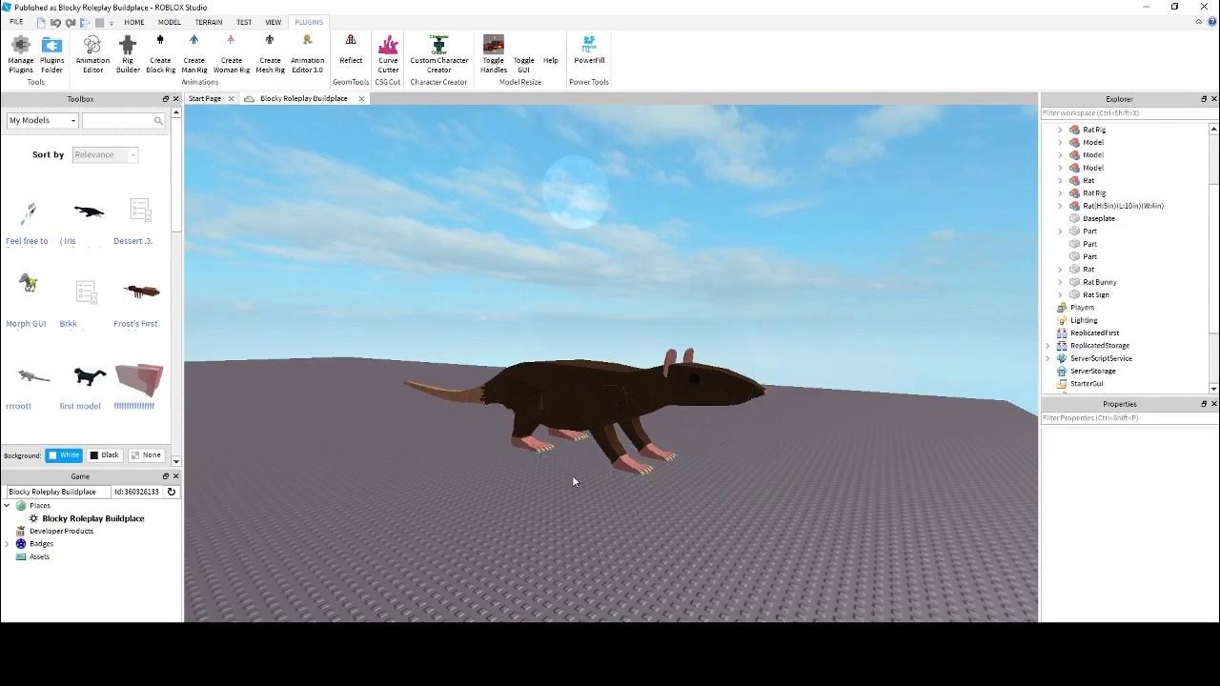Expand the Badges node in Game panel
This screenshot has height=686, width=1220.
[8, 544]
